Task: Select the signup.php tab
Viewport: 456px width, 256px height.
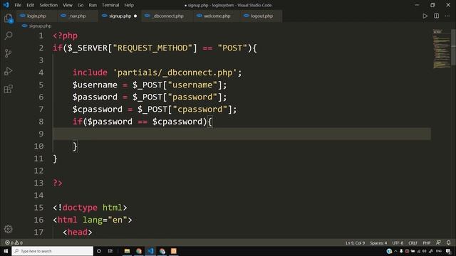Action: pyautogui.click(x=120, y=16)
